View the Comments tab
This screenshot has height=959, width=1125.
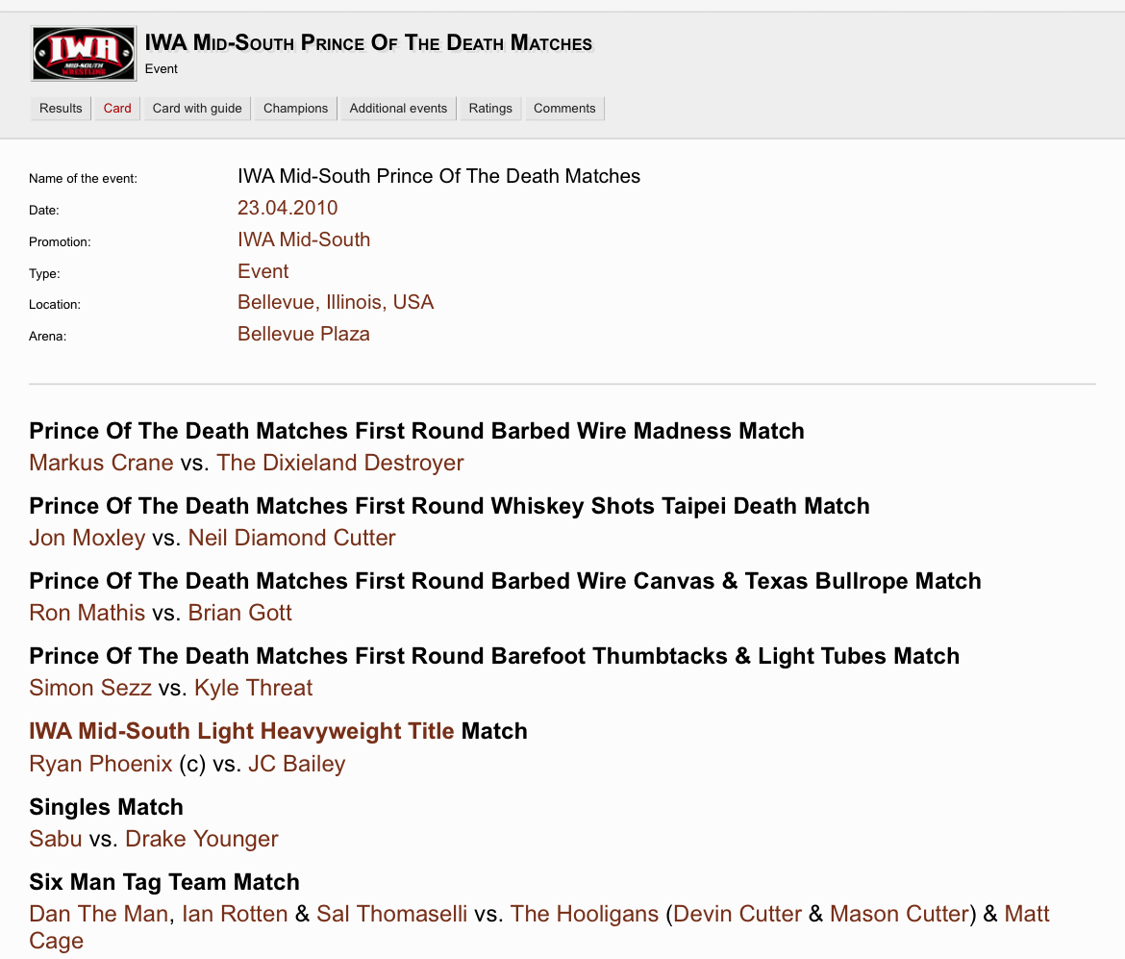click(564, 109)
